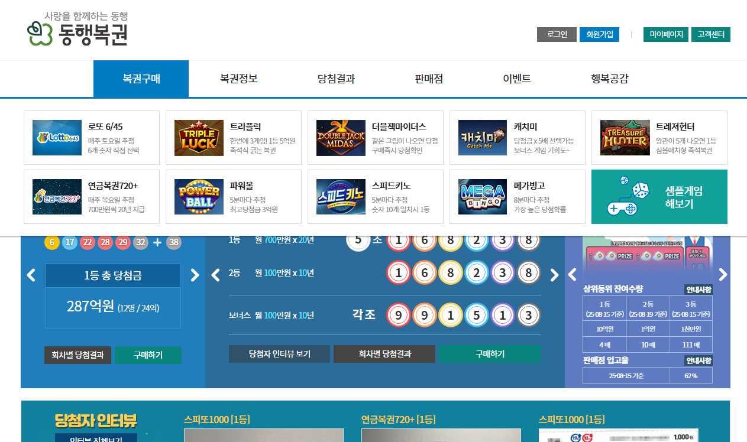Click lotto 회차별 당첨결과 button beside 287억원
Viewport: 747px width, 442px height.
click(77, 355)
